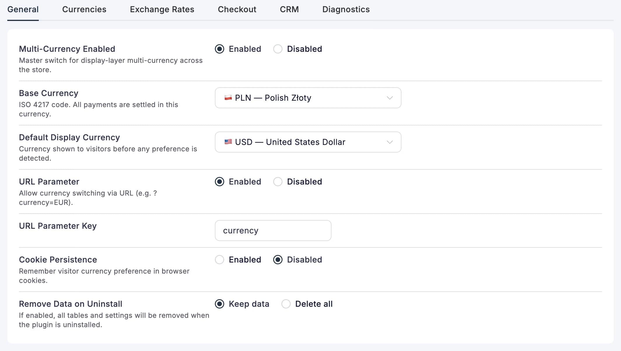Select the General tab

pos(23,9)
